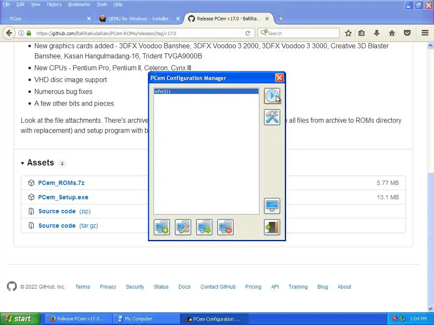Open Docs footer link

point(184,287)
